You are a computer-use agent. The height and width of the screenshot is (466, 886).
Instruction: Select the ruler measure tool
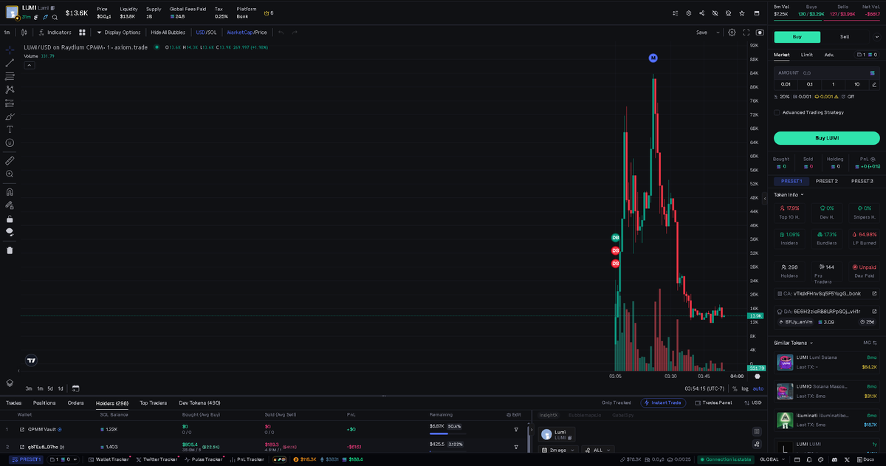tap(10, 160)
